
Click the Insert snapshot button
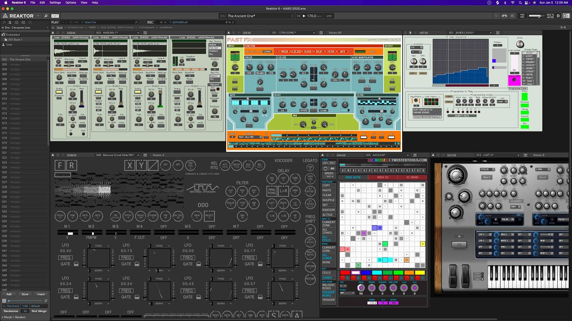pyautogui.click(x=41, y=294)
